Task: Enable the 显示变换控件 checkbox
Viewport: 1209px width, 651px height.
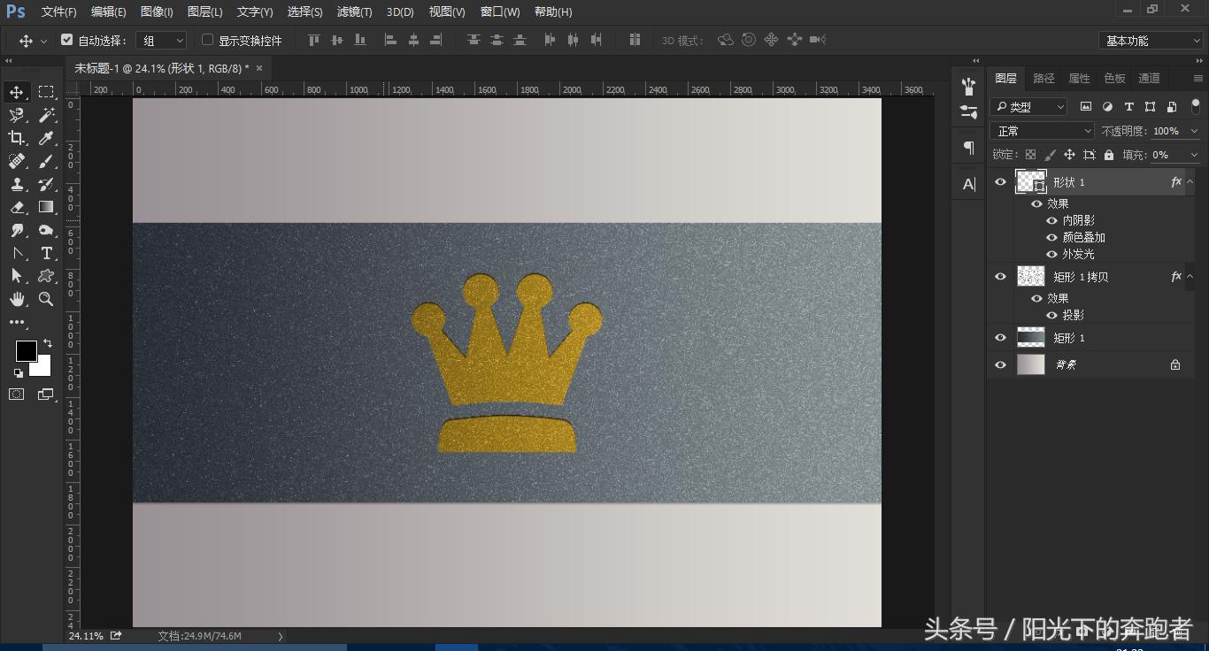Action: coord(207,40)
